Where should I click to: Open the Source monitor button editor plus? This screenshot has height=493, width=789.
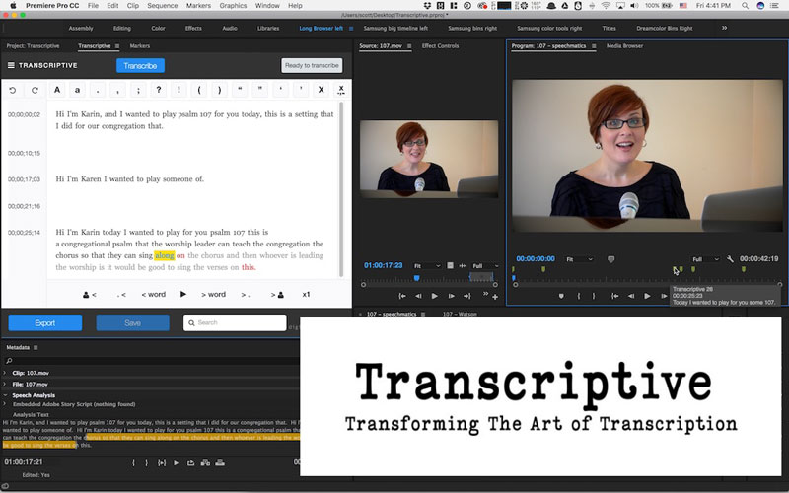[x=495, y=297]
